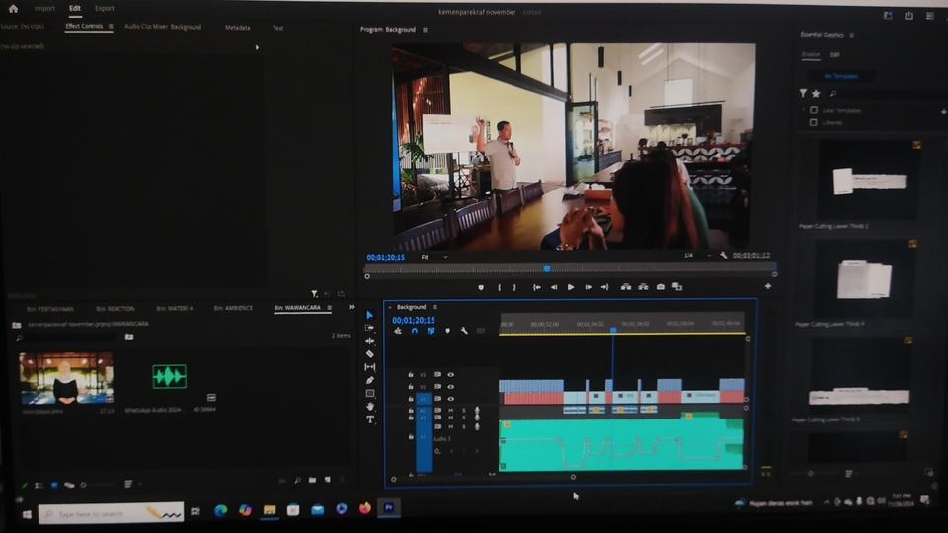This screenshot has width=948, height=533.
Task: Open the Essential Graphics panel menu
Action: click(853, 35)
